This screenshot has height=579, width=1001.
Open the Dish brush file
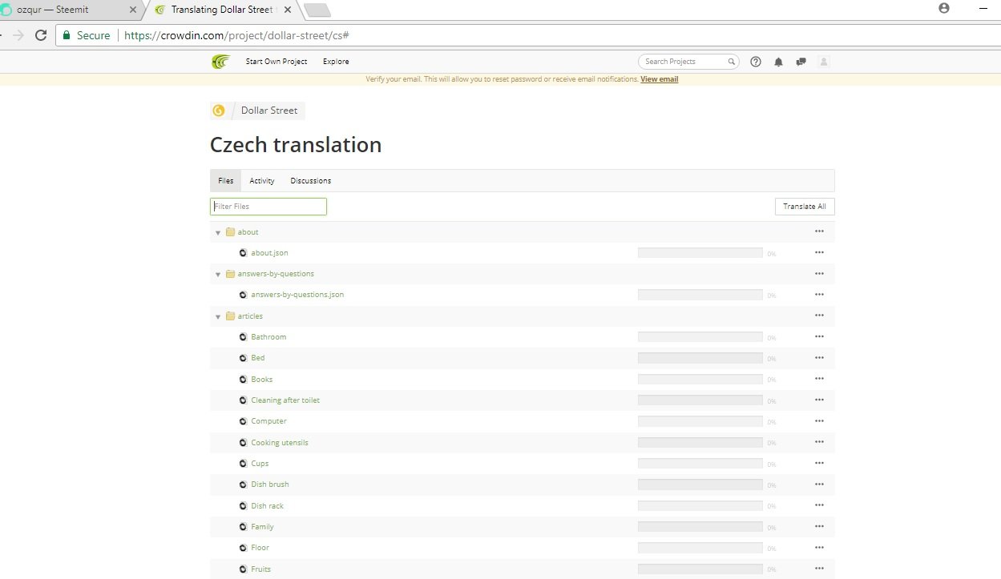(x=270, y=485)
